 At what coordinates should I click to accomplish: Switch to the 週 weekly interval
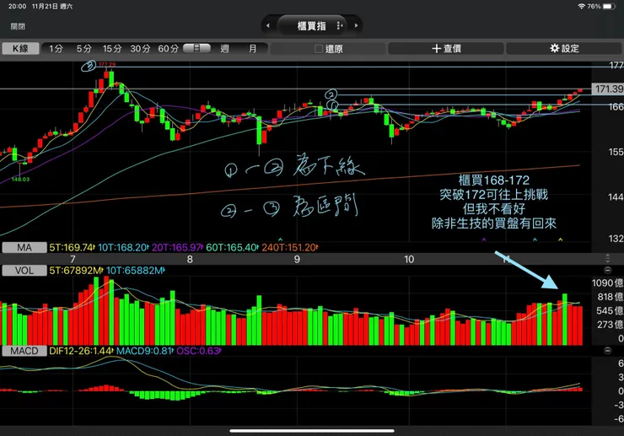click(225, 49)
